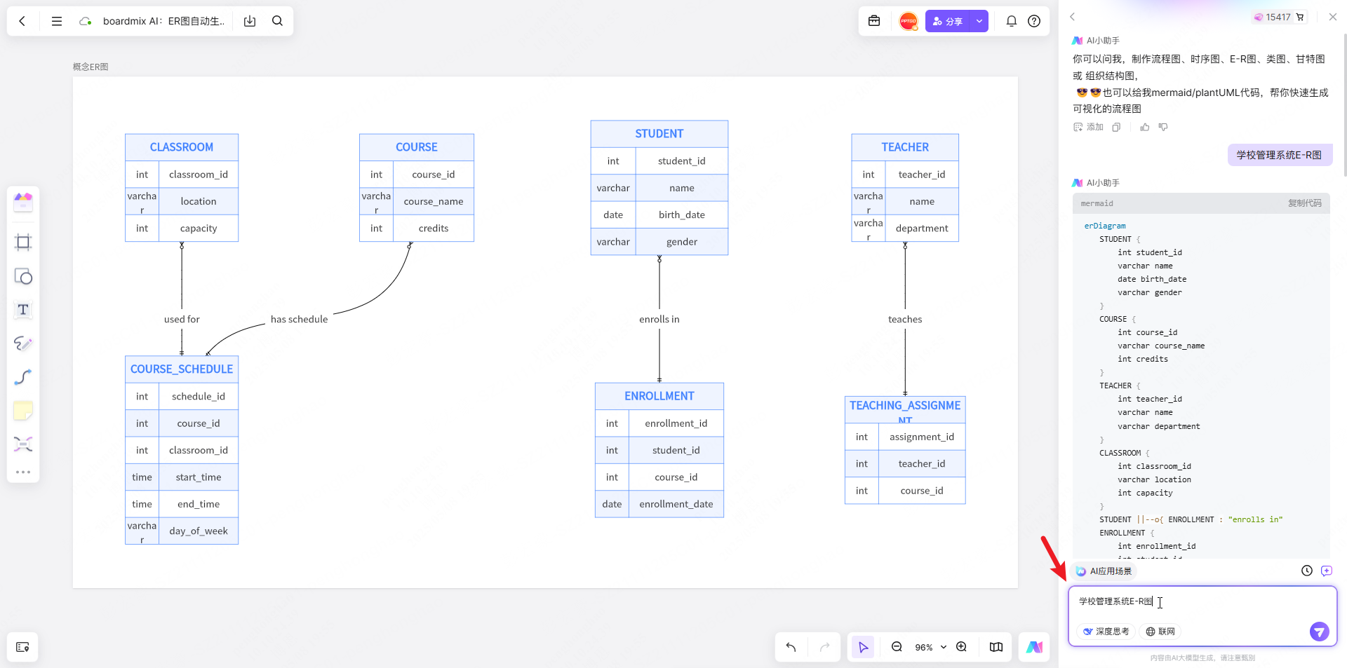Select the connector line tool
The width and height of the screenshot is (1347, 668).
(x=23, y=377)
